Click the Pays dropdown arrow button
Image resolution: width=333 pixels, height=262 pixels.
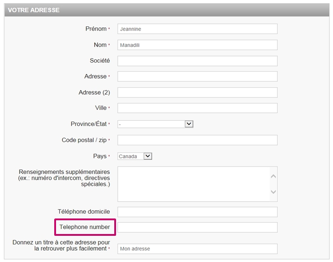point(148,156)
